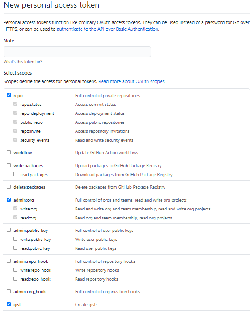The image size is (250, 311).
Task: Click the security_events checkbox
Action: (16, 139)
